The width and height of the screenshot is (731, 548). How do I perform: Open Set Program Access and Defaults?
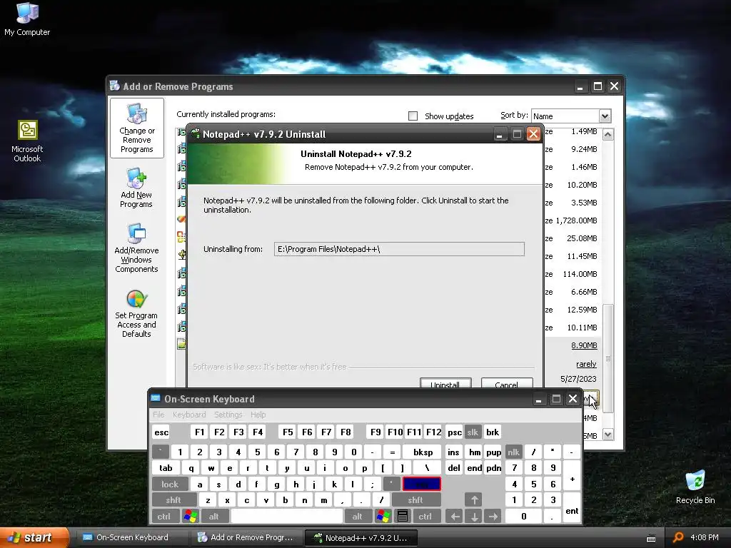point(136,313)
